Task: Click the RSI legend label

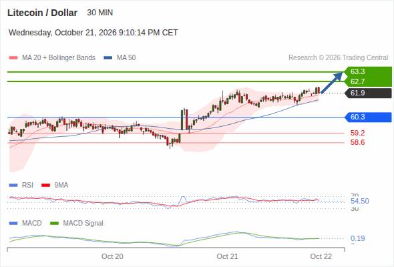Action: pos(27,185)
